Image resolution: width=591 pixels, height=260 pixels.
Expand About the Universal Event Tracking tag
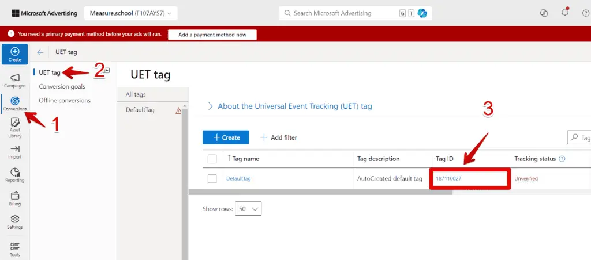point(290,106)
